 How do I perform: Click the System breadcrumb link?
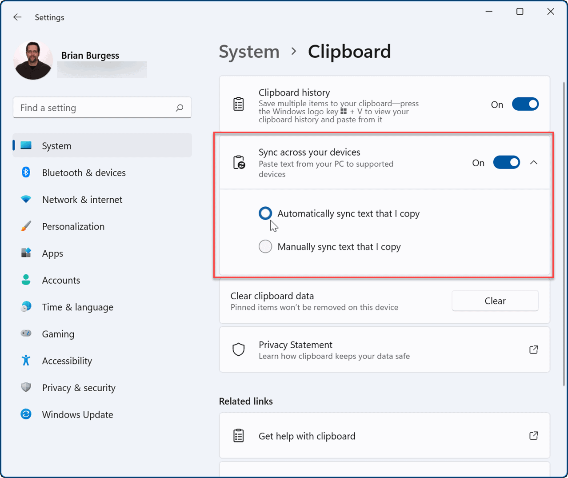[249, 52]
